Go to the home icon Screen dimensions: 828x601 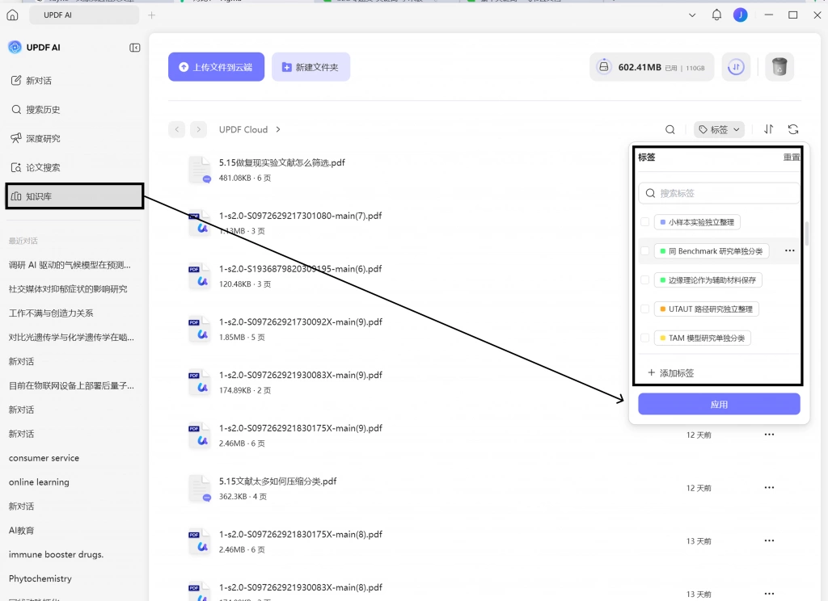click(x=12, y=15)
